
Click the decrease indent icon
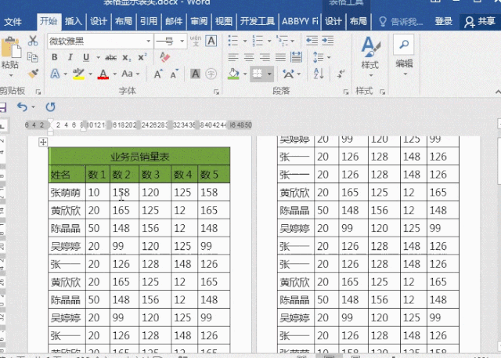click(312, 41)
